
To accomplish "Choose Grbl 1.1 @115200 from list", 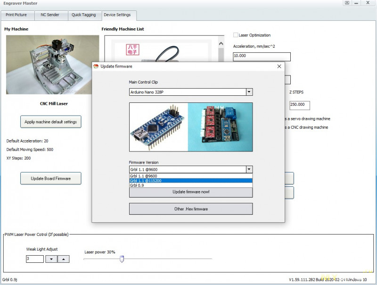I will [x=191, y=181].
